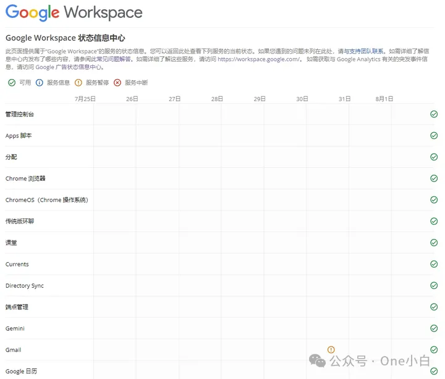
Task: Click the 可用 legend label
Action: [25, 83]
